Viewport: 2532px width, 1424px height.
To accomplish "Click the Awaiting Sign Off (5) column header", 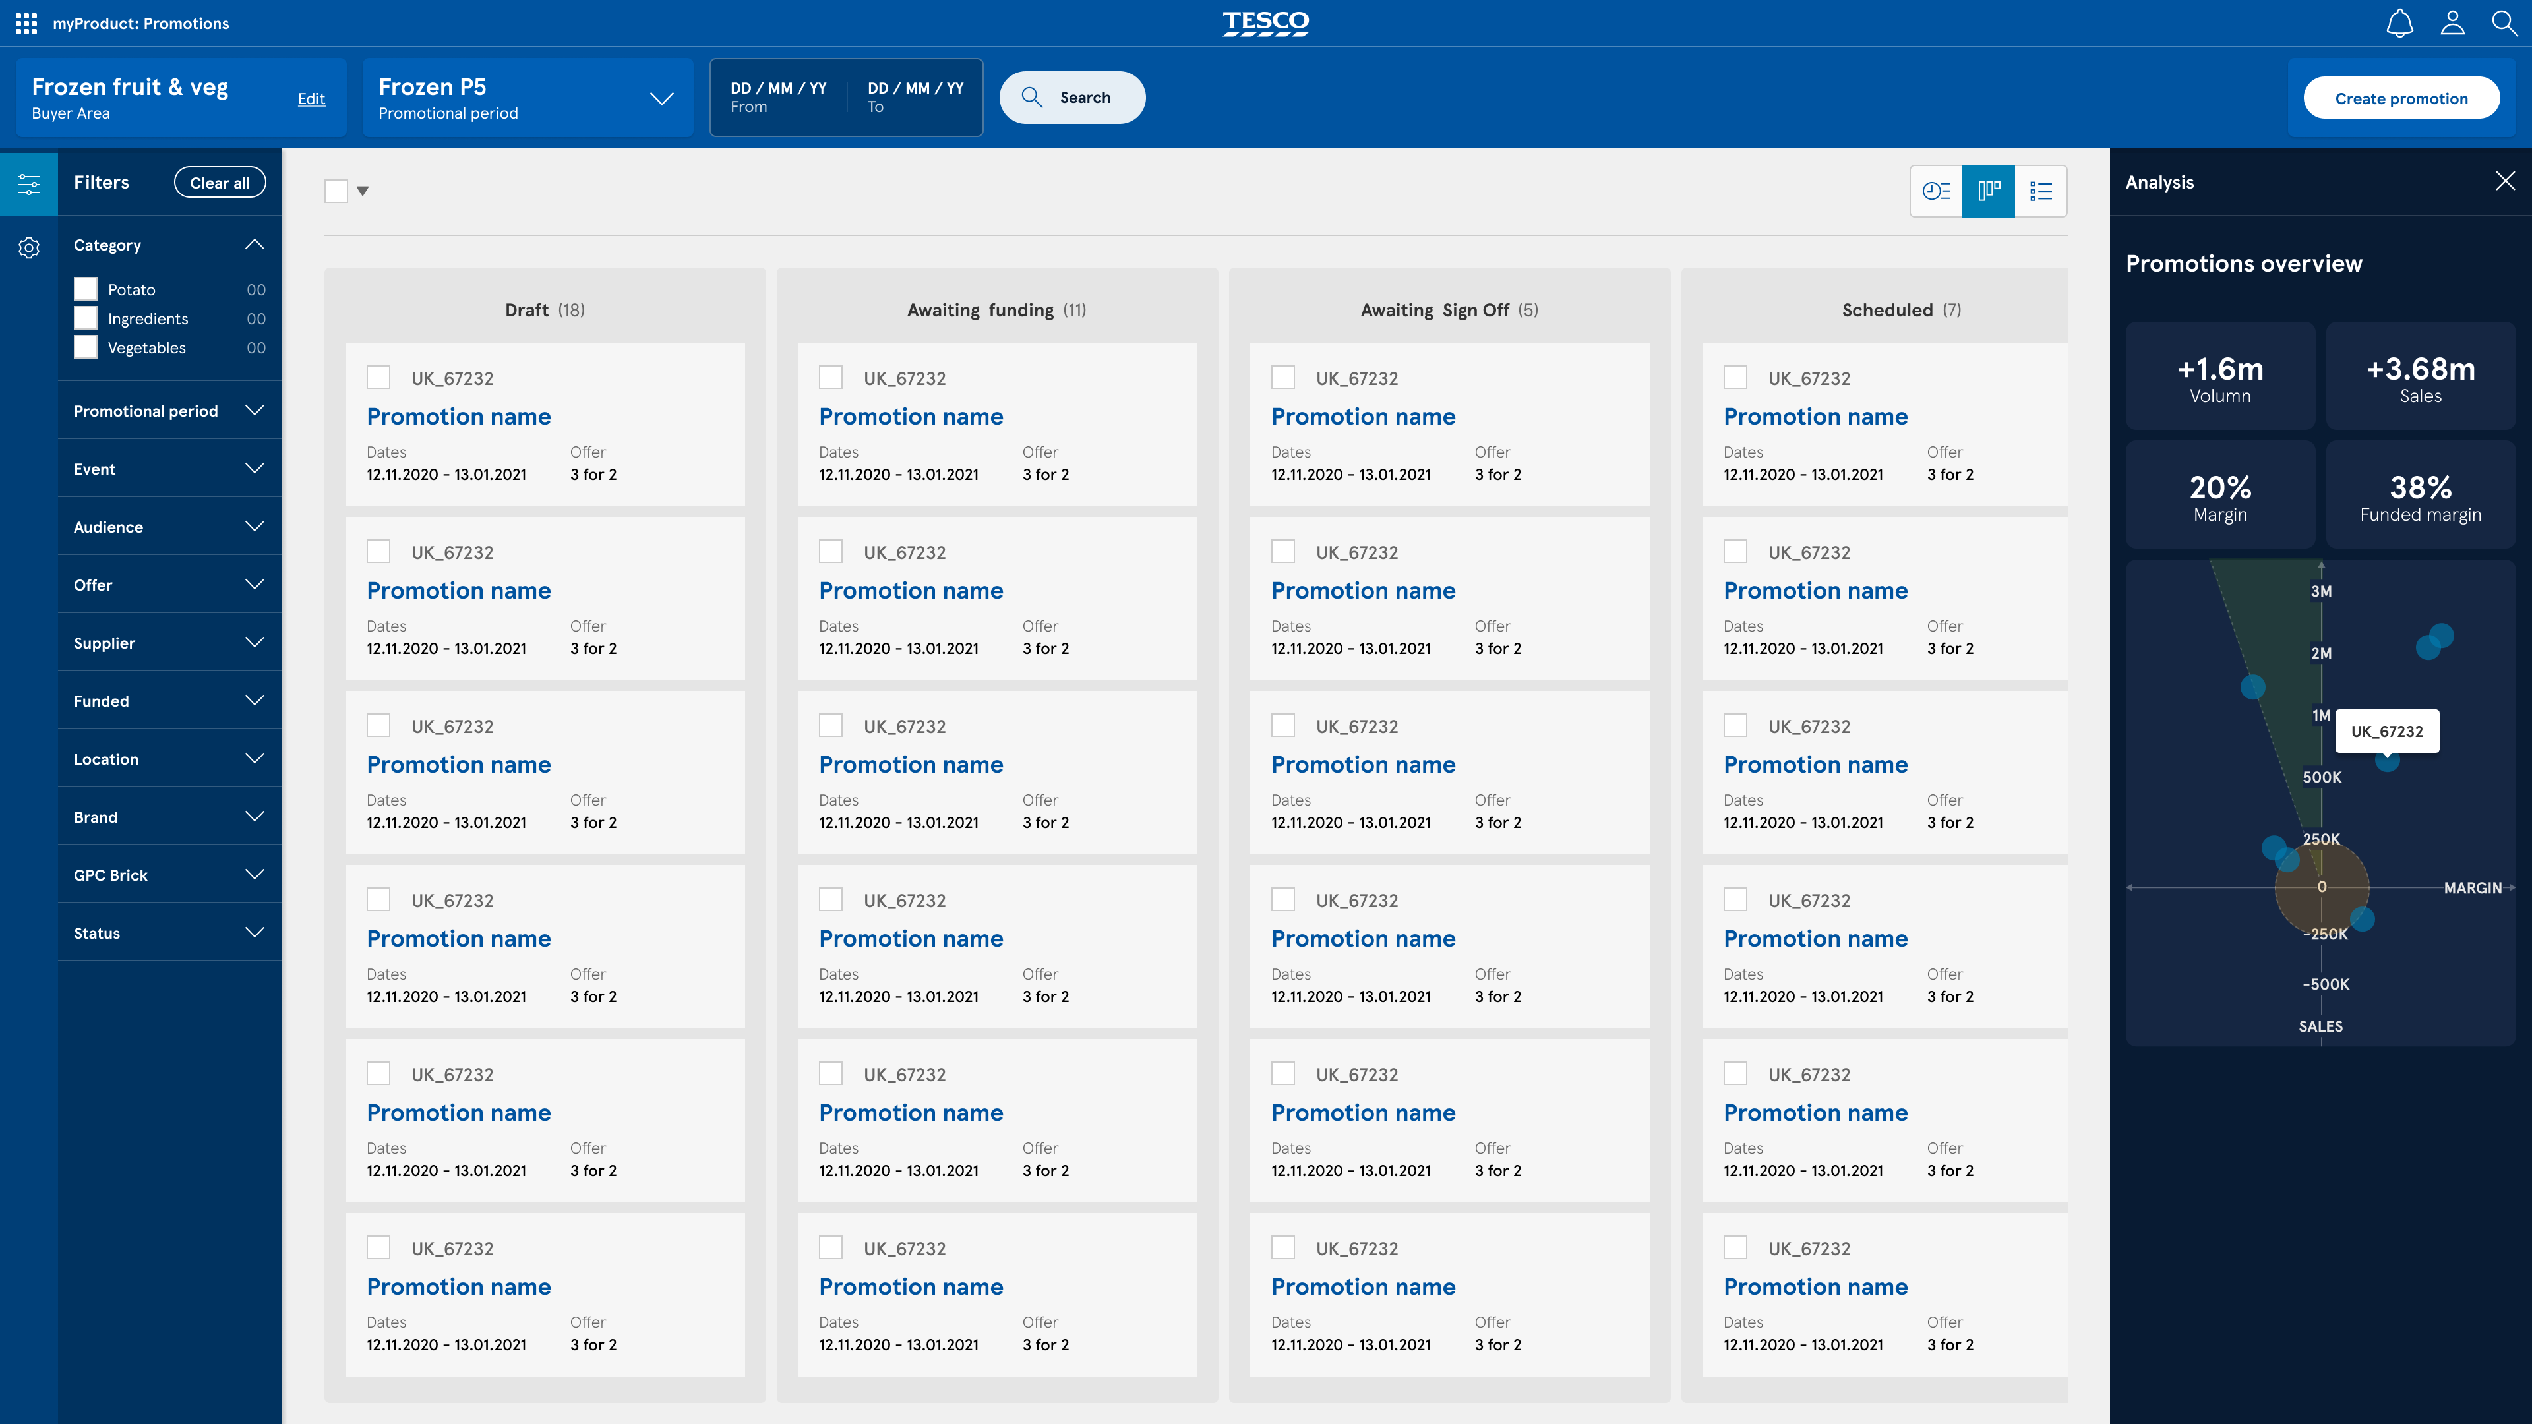I will [x=1449, y=311].
